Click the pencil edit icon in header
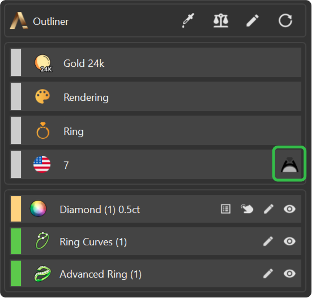Screen dimensions: 312x298 coord(253,20)
